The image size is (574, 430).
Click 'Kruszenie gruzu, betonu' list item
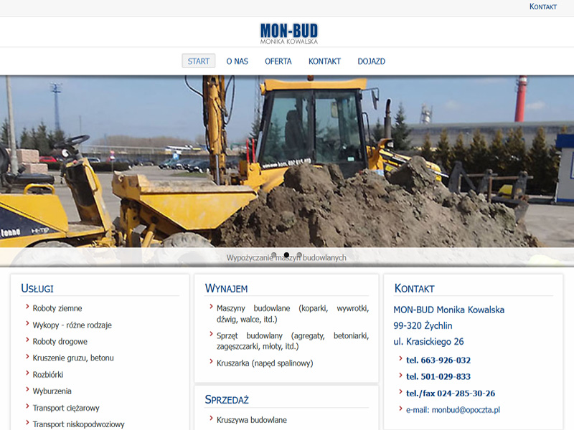tap(73, 358)
